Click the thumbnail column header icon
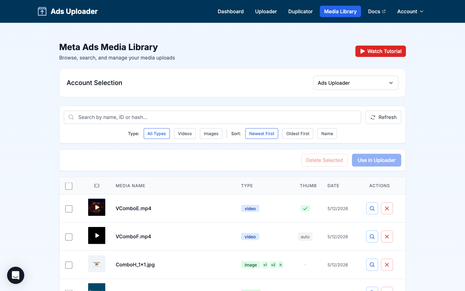The height and width of the screenshot is (291, 465). tap(97, 186)
